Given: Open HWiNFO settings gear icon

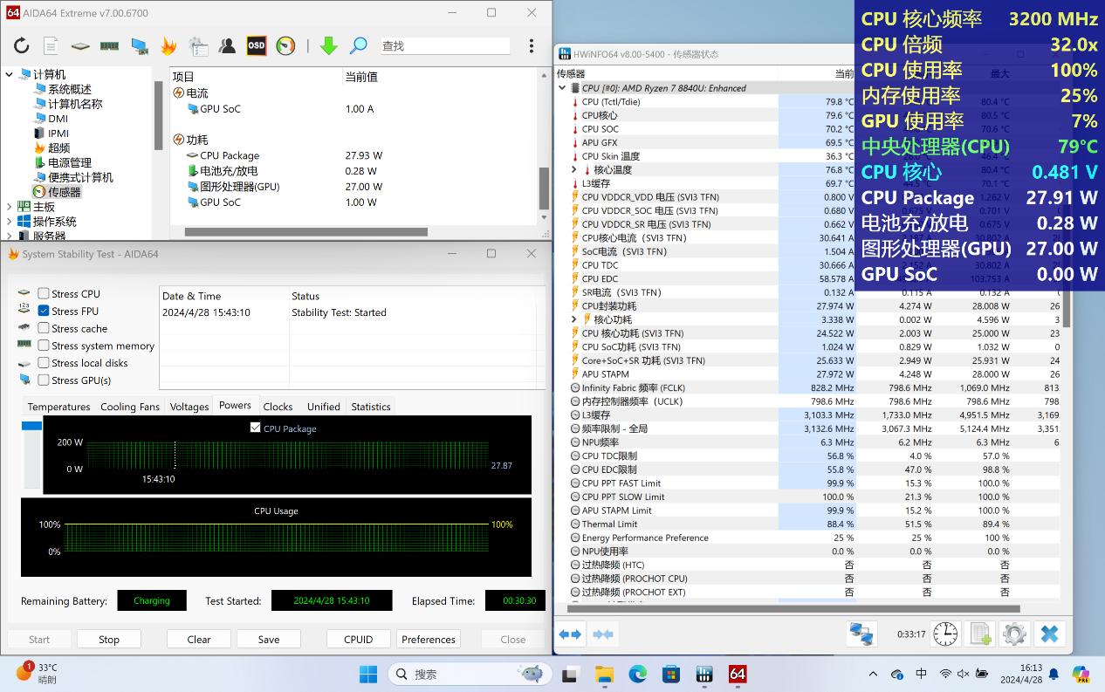Looking at the screenshot, I should 1013,634.
